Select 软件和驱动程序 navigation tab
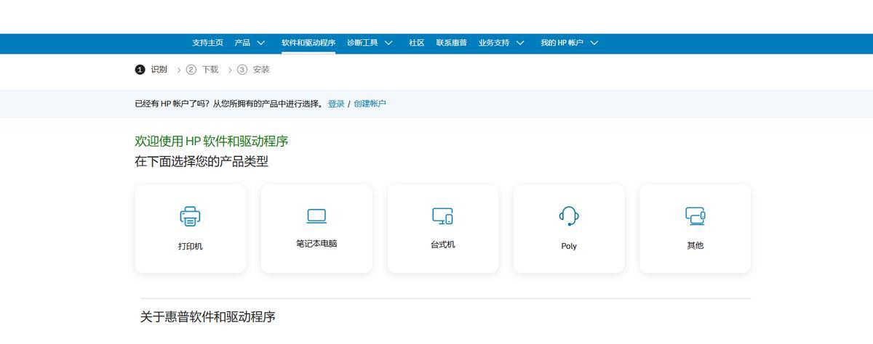The width and height of the screenshot is (873, 344). click(308, 43)
